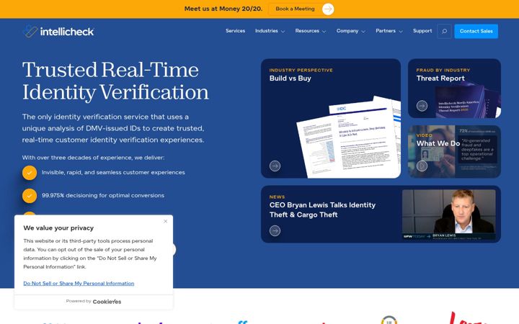The image size is (519, 324).
Task: Open CEO Bryan Lewis Talks Identity Theft headline
Action: (x=322, y=210)
